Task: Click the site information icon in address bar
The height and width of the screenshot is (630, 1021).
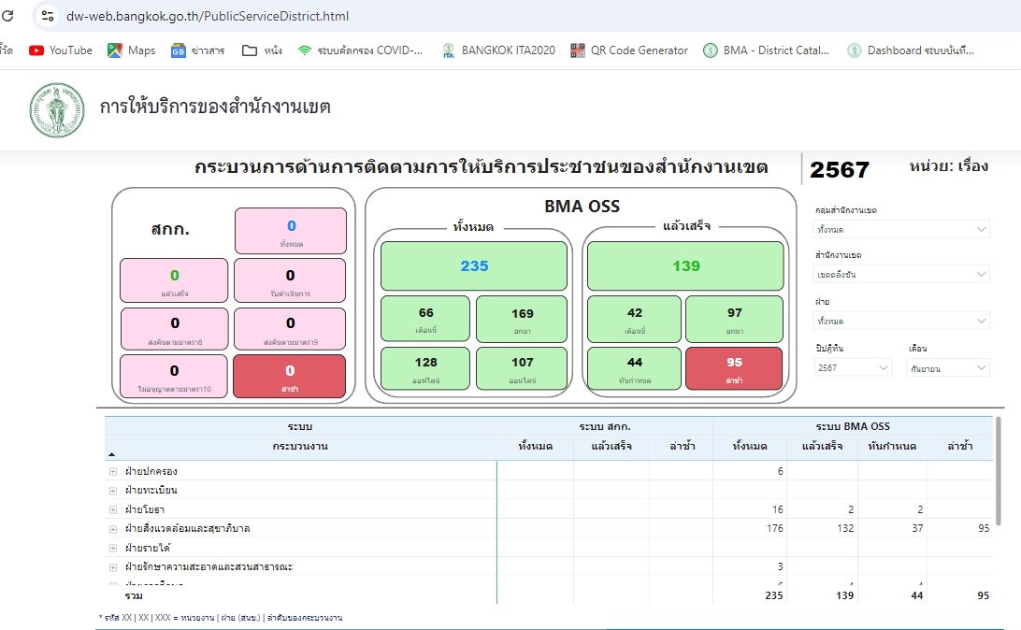Action: (x=49, y=16)
